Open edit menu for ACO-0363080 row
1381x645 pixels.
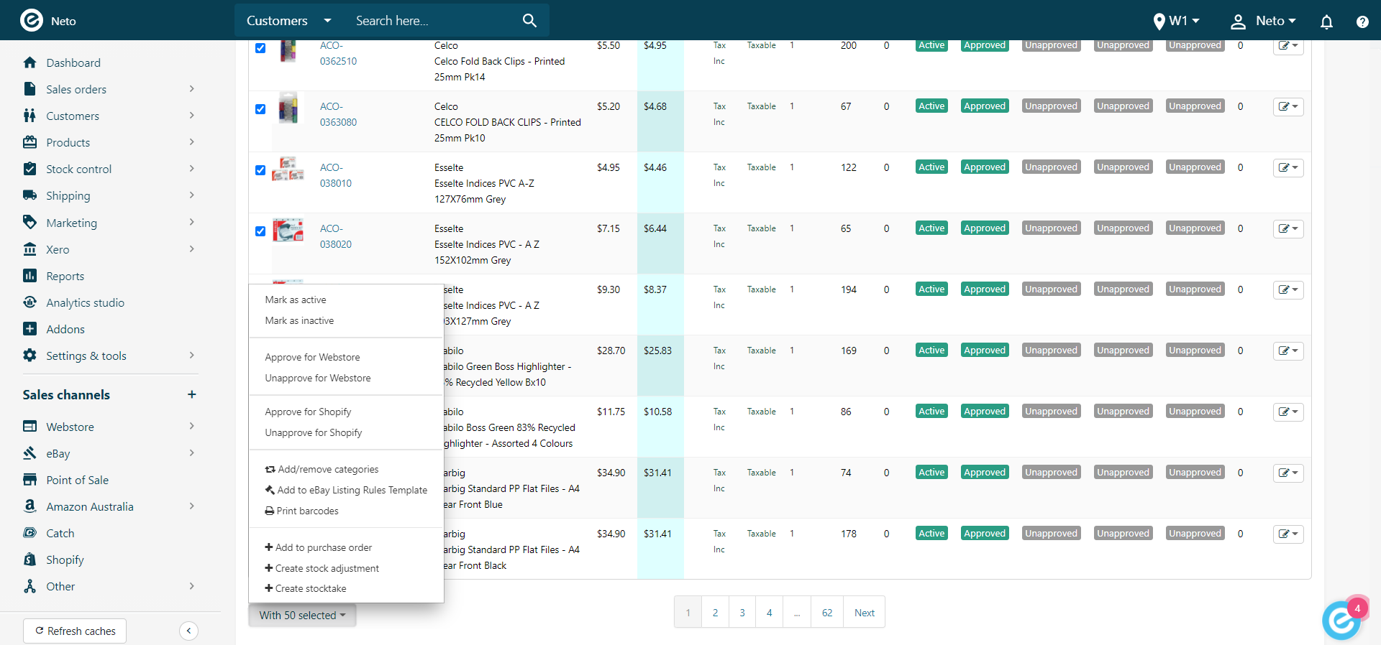click(1288, 106)
